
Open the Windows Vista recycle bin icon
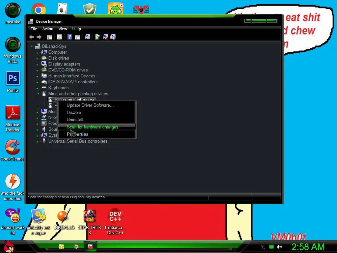pos(13,44)
